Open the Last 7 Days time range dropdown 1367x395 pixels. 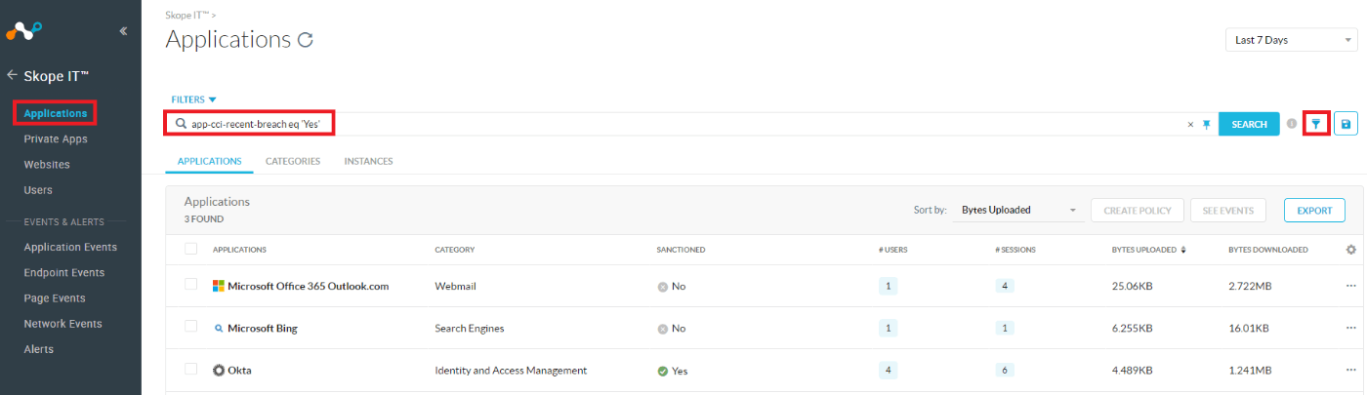pyautogui.click(x=1292, y=40)
